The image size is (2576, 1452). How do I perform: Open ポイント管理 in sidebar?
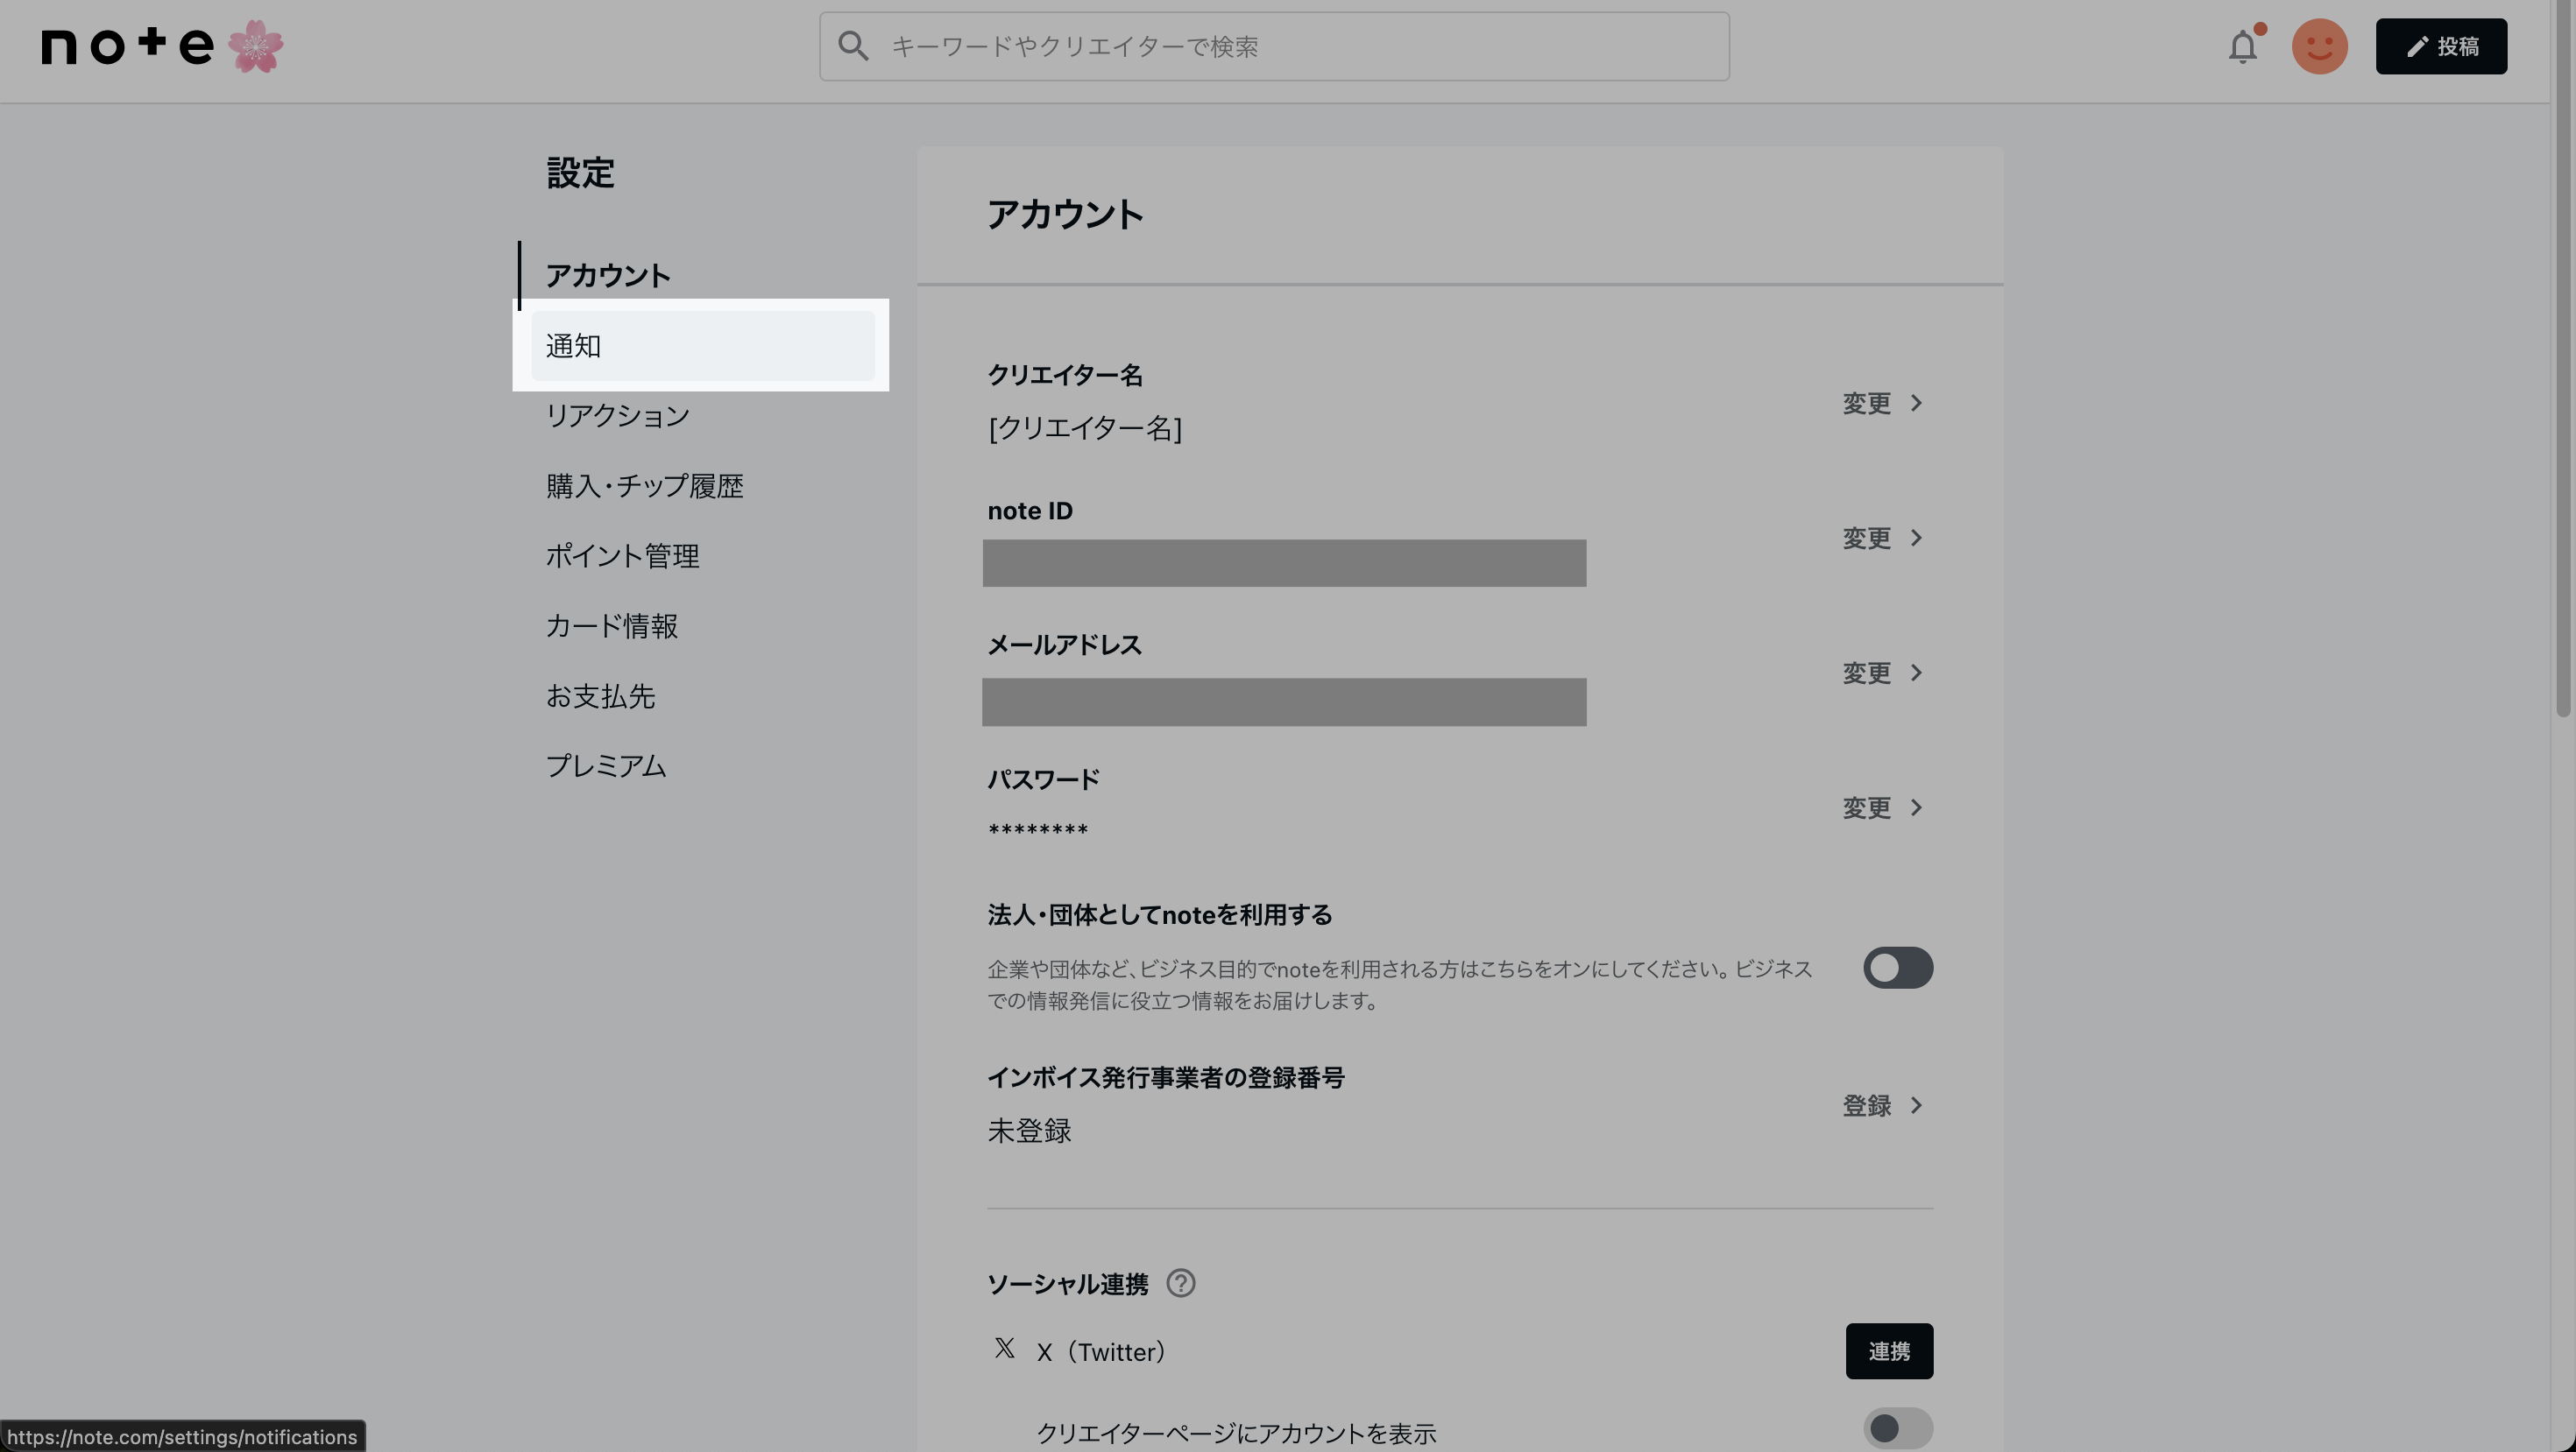[623, 555]
